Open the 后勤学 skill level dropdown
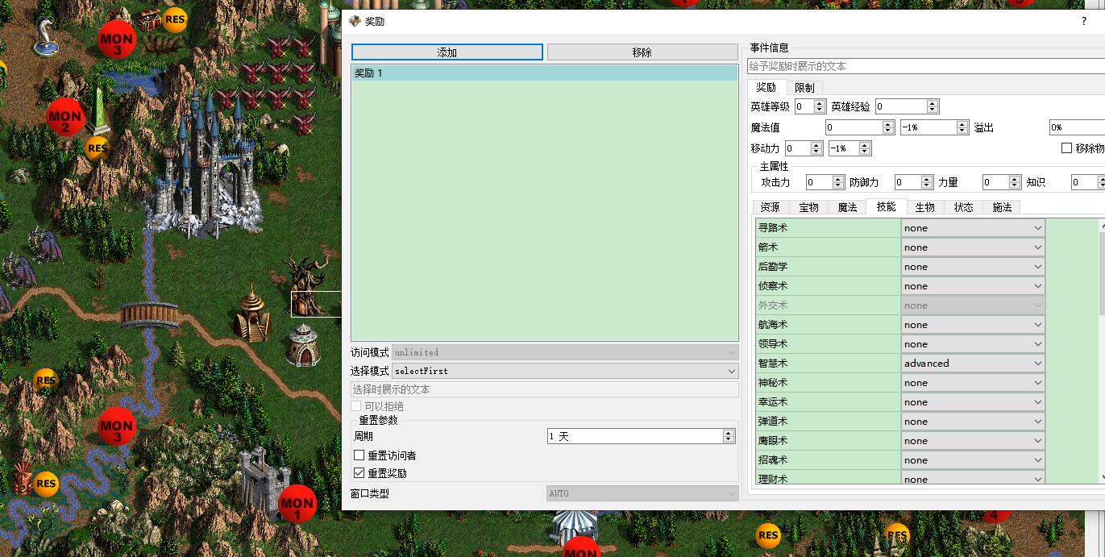This screenshot has height=557, width=1105. tap(973, 267)
